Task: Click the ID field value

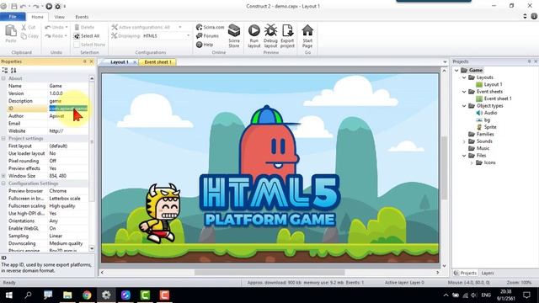Action: (x=68, y=109)
